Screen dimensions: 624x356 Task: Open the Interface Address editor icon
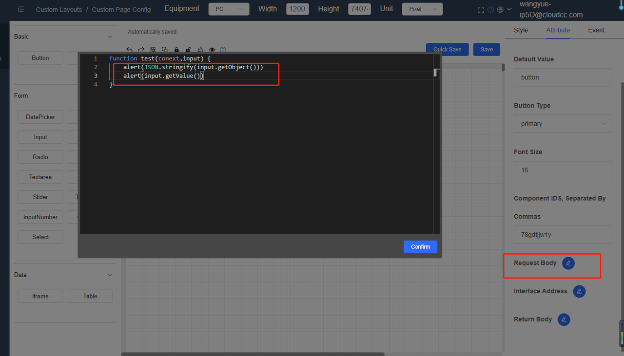pos(579,292)
